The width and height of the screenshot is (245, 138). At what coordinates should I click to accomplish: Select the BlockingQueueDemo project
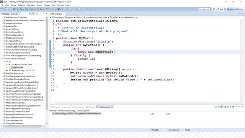coord(15,35)
